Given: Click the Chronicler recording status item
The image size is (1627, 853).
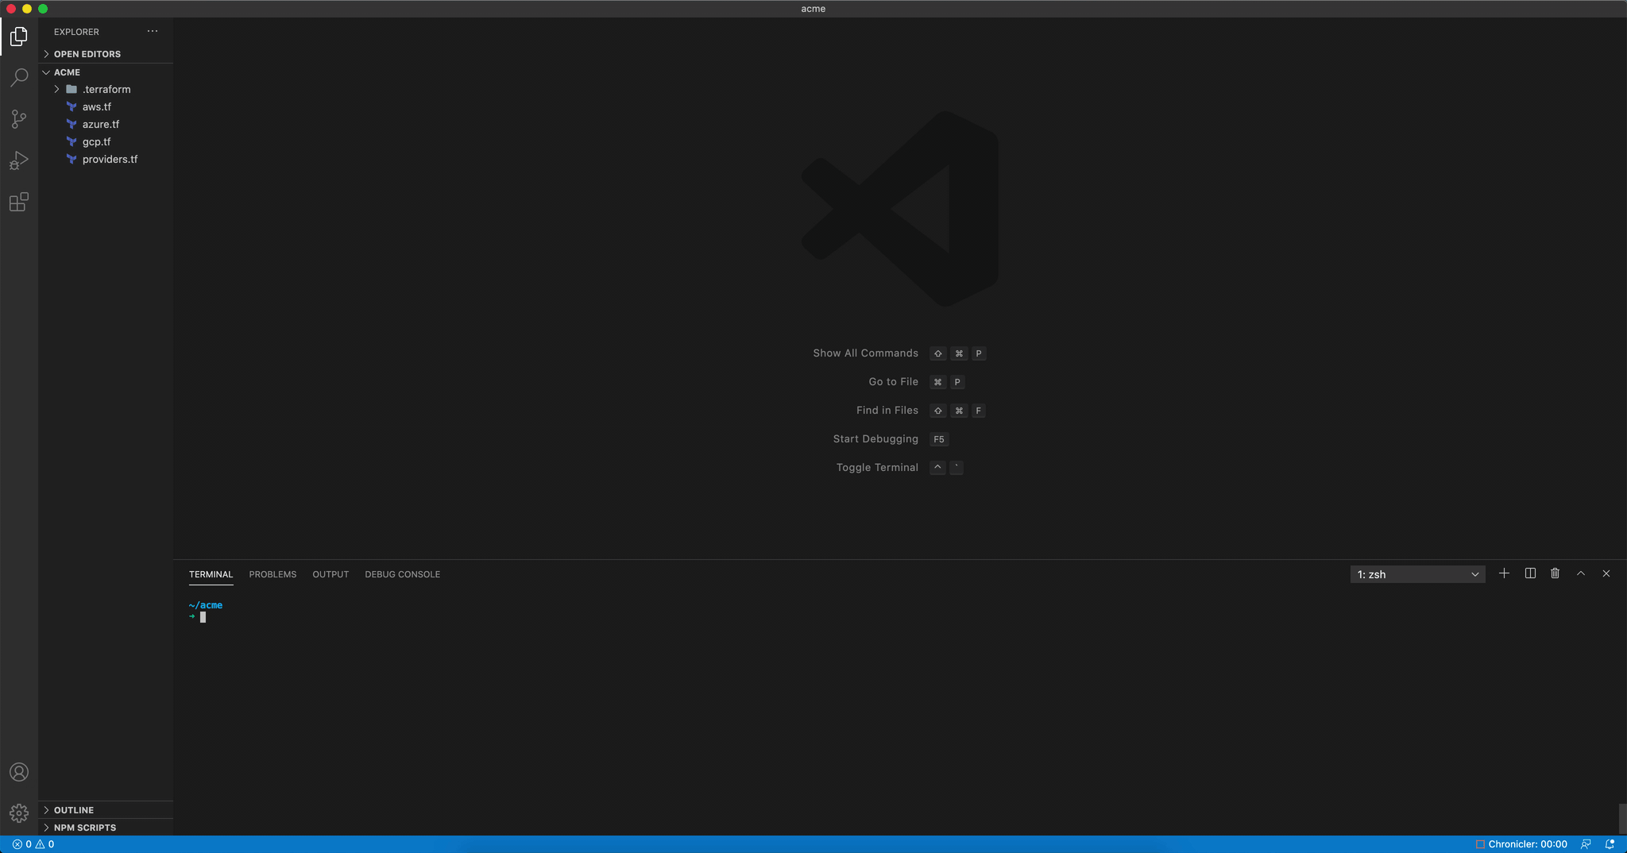Looking at the screenshot, I should click(1521, 844).
